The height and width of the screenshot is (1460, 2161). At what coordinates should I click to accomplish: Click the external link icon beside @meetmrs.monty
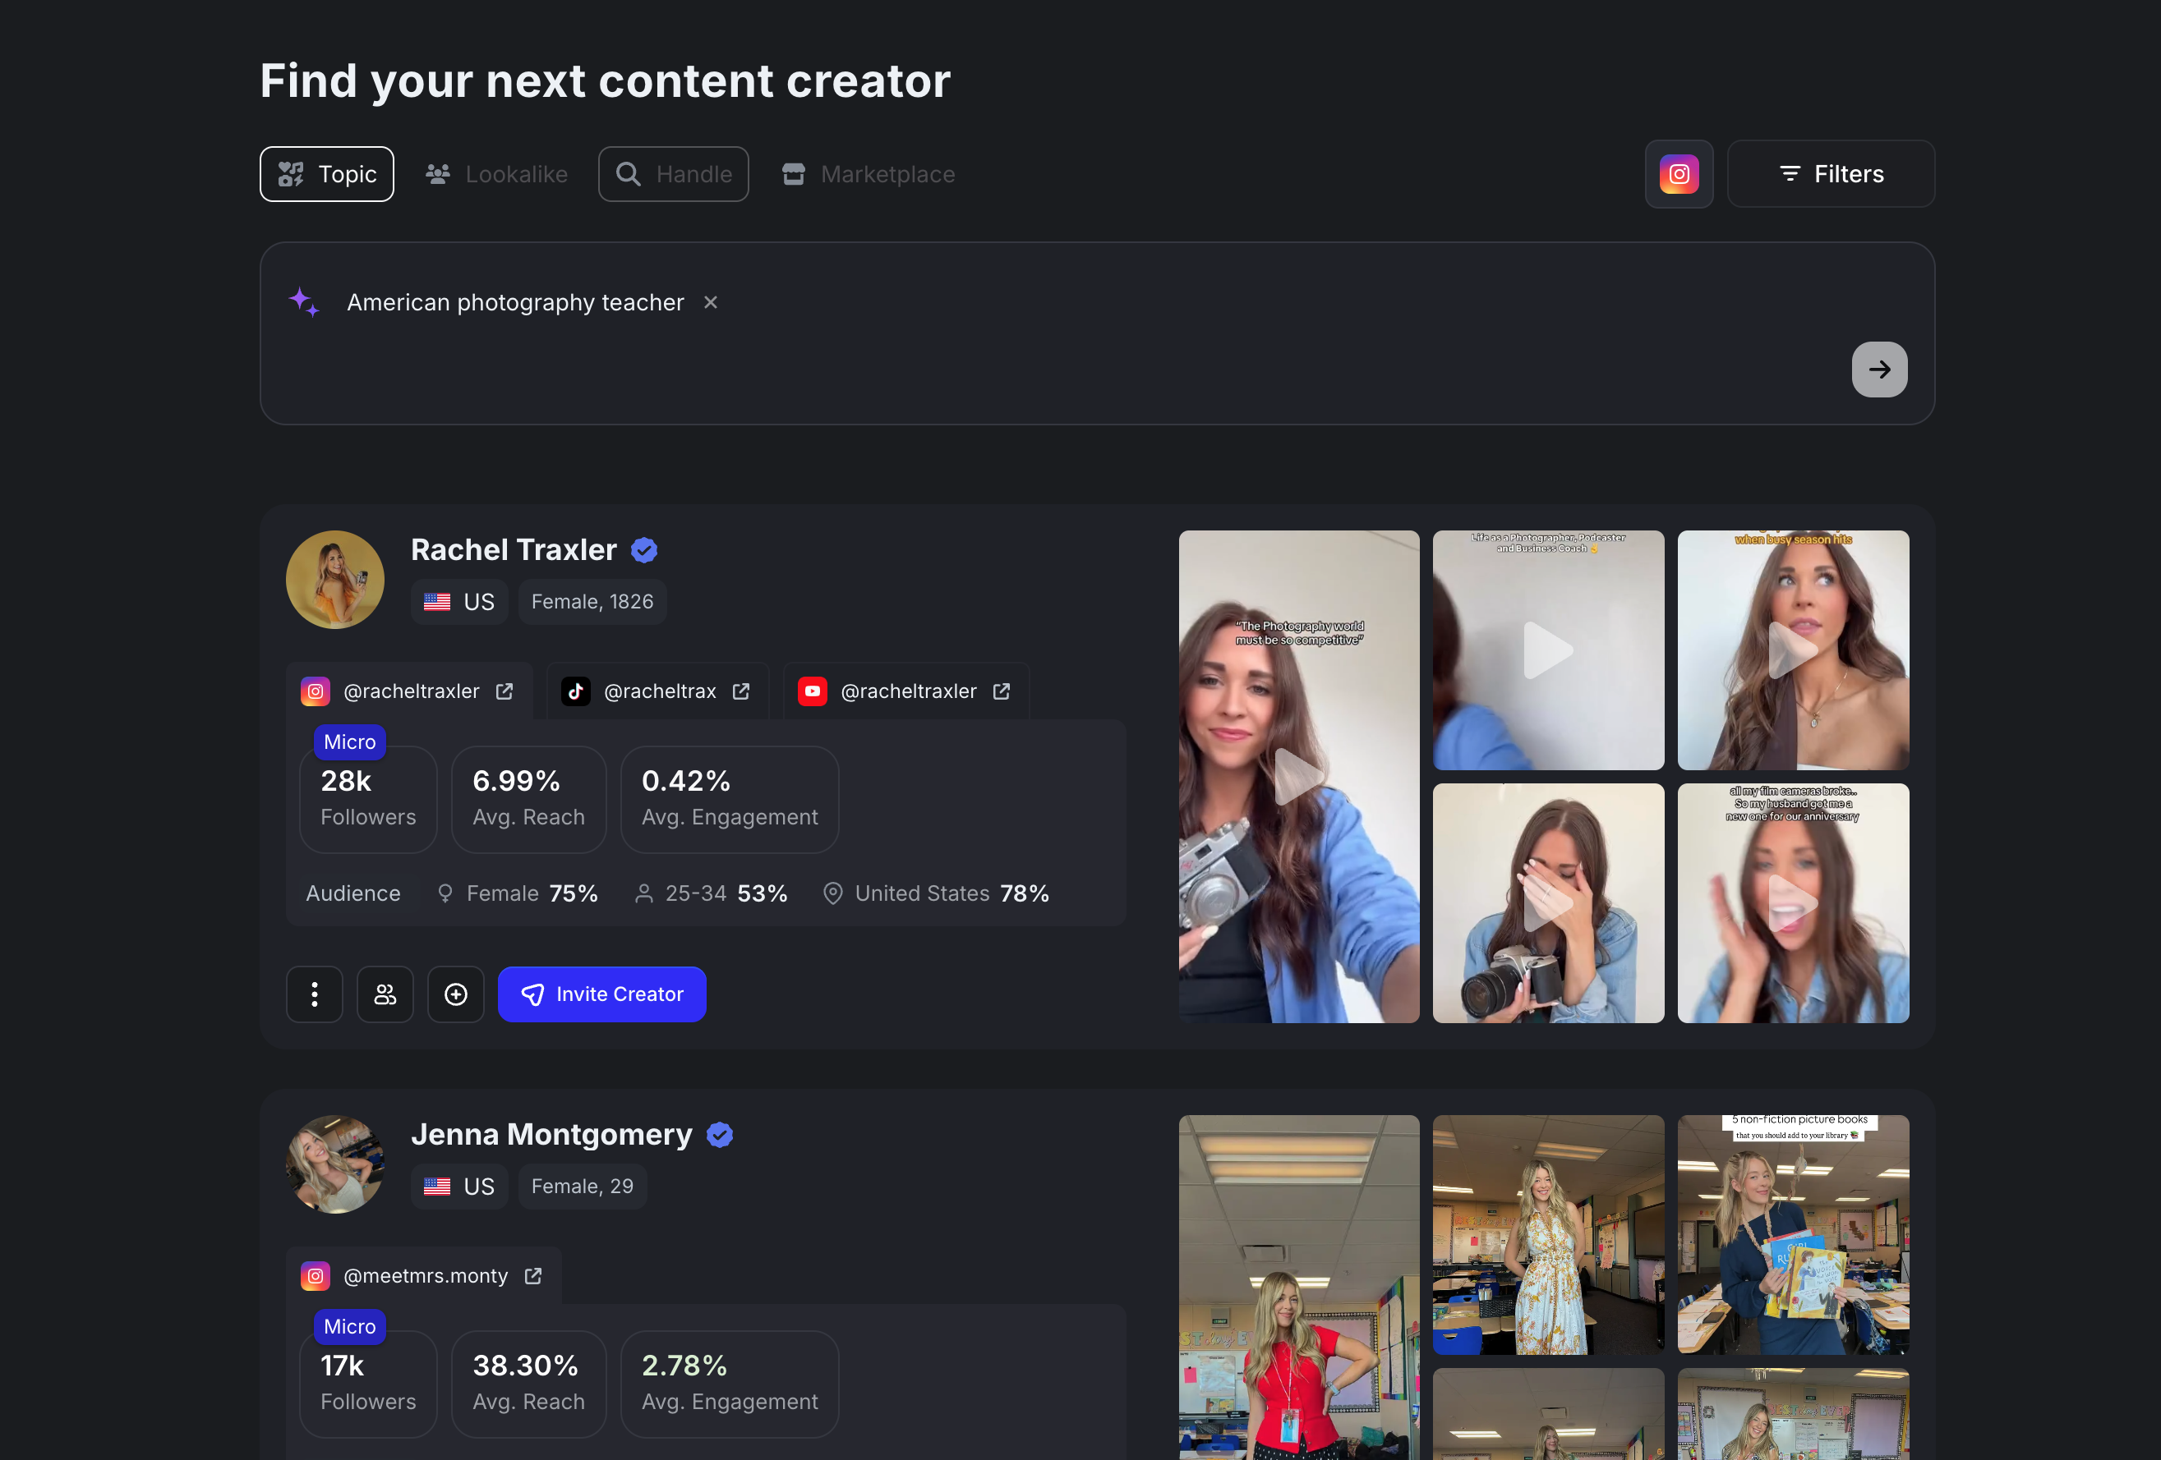(532, 1275)
